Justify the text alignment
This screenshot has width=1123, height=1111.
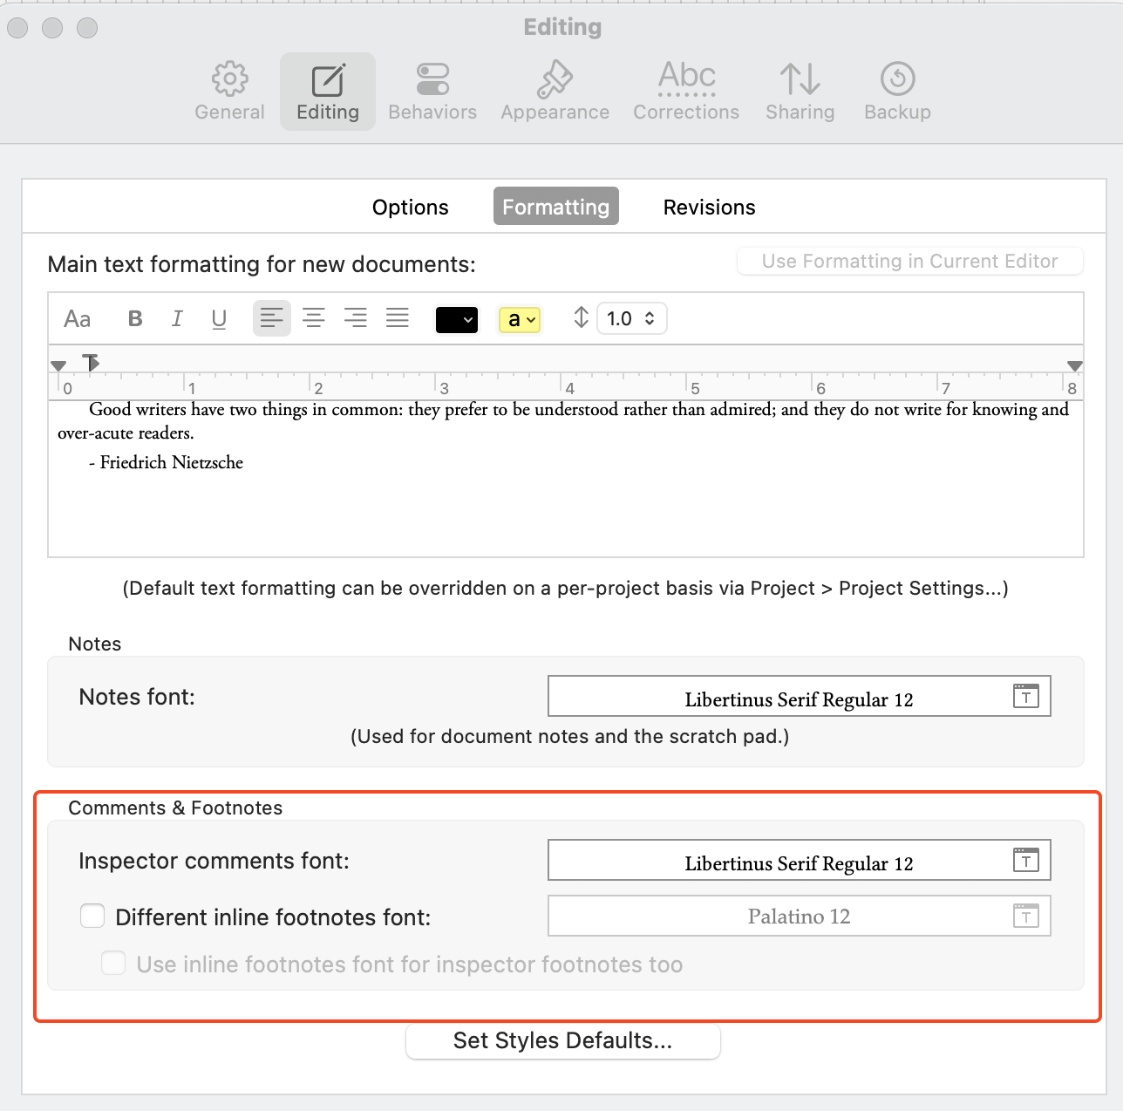click(398, 318)
